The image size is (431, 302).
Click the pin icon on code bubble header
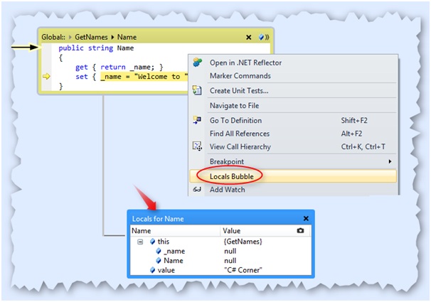tap(261, 37)
